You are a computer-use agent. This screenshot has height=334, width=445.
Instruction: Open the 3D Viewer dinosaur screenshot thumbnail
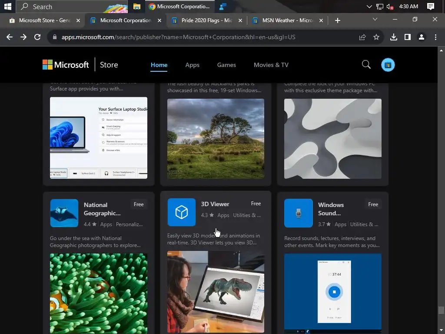pos(216,292)
